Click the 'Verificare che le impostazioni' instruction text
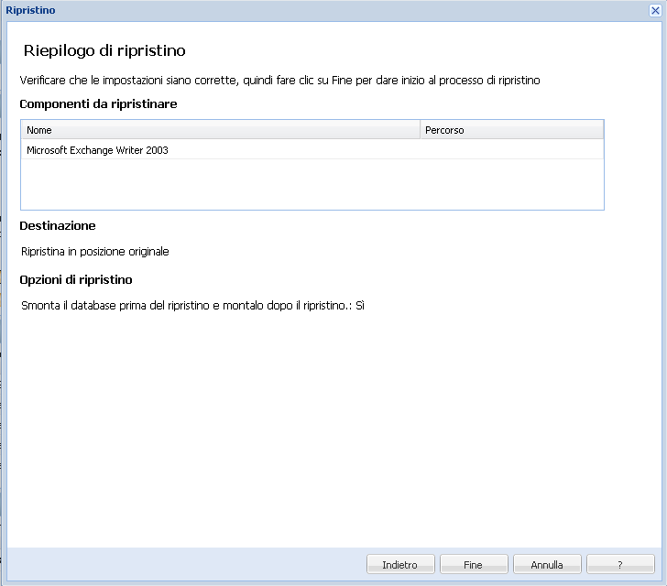This screenshot has width=667, height=586. click(x=280, y=80)
